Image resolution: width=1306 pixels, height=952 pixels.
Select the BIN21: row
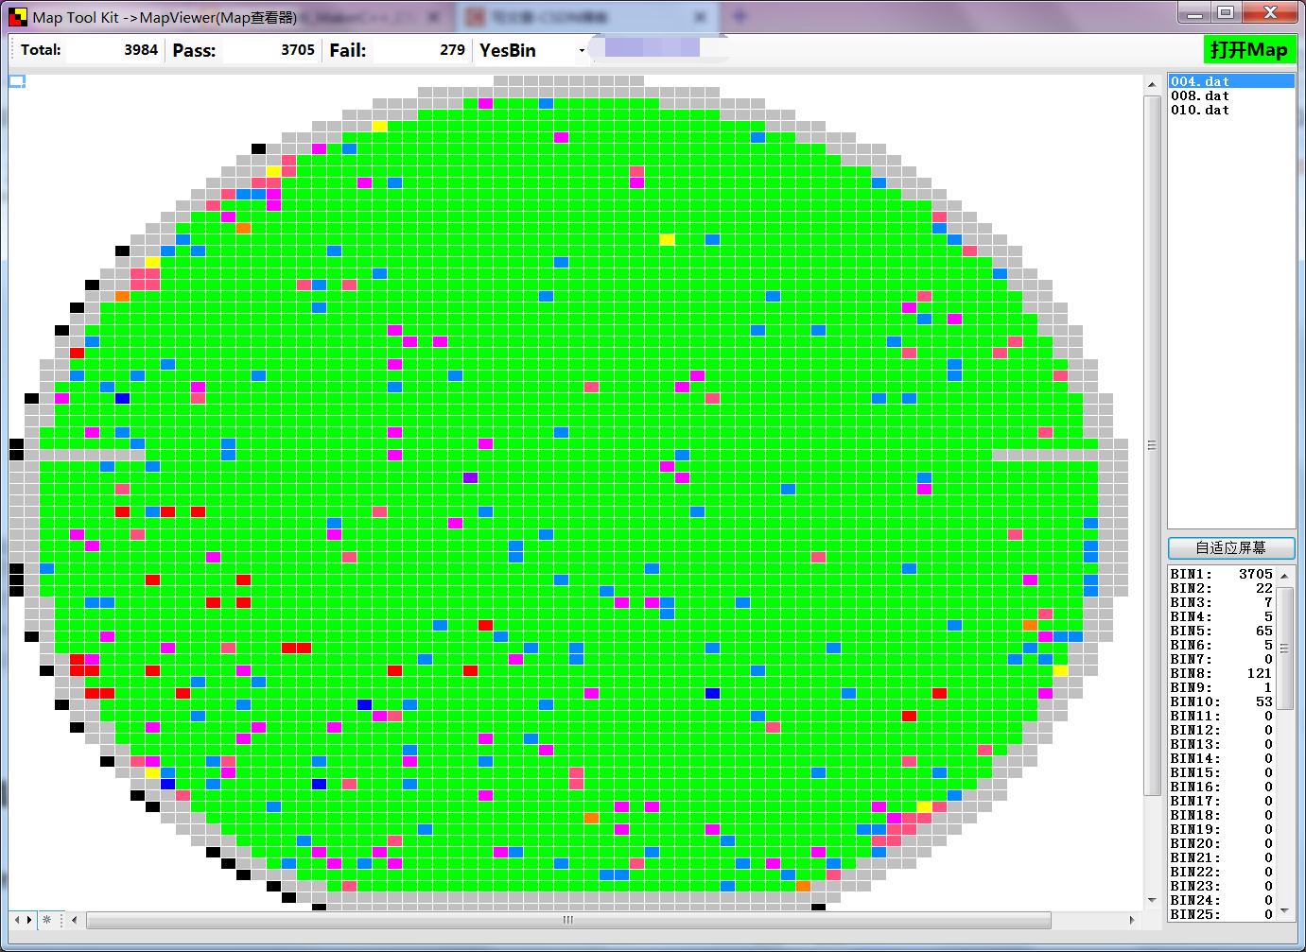coord(1222,857)
